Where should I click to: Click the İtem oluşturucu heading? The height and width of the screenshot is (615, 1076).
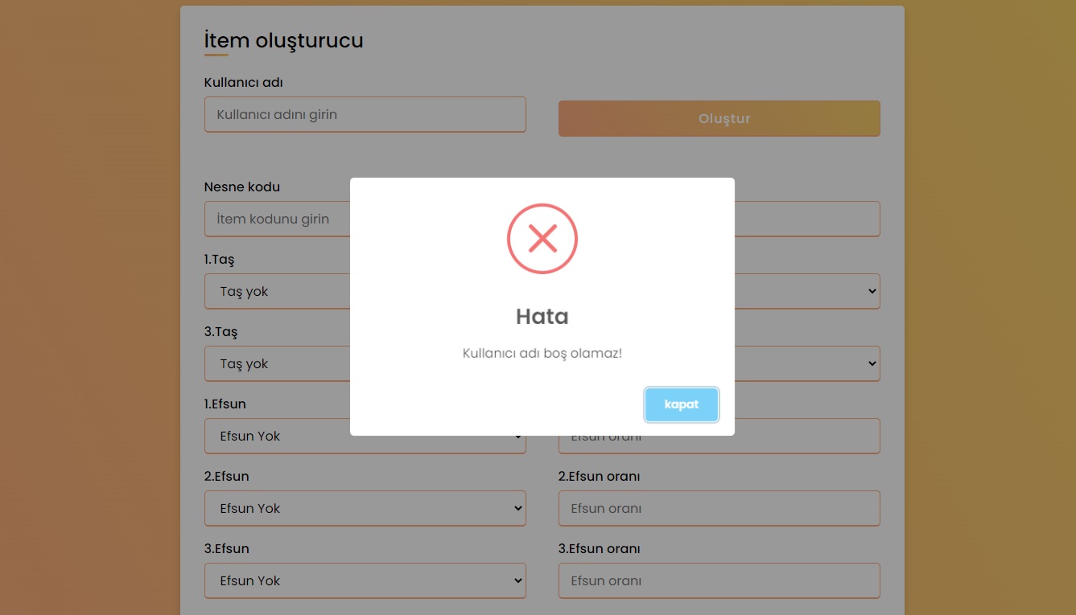click(284, 39)
